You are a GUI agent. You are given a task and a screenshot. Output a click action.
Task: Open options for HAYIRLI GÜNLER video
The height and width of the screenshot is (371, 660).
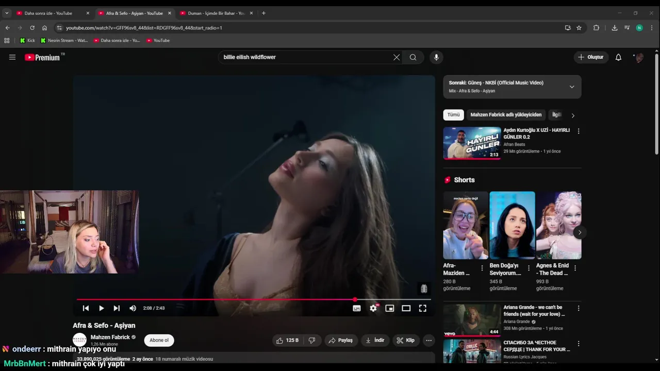[579, 131]
